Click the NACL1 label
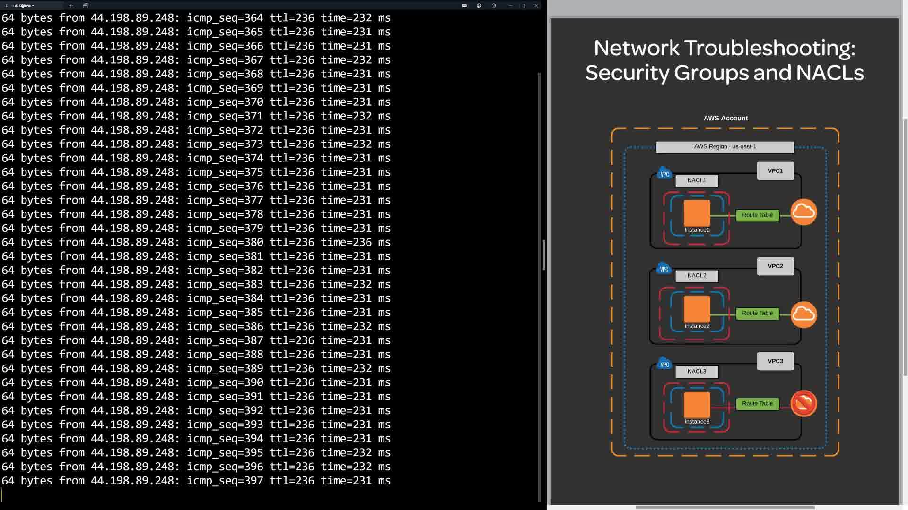 pyautogui.click(x=697, y=180)
